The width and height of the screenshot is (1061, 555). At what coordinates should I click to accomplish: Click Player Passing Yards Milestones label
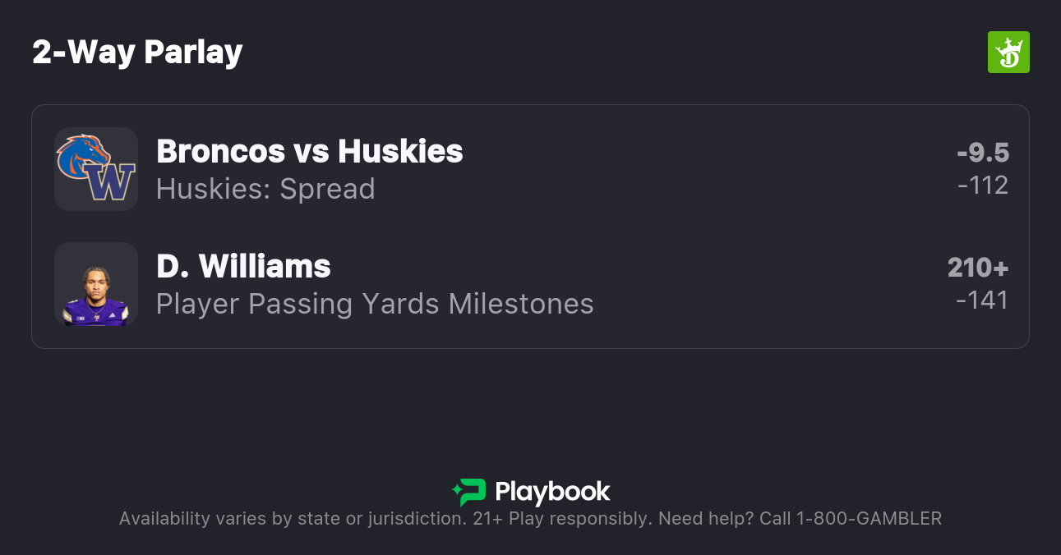pyautogui.click(x=375, y=304)
